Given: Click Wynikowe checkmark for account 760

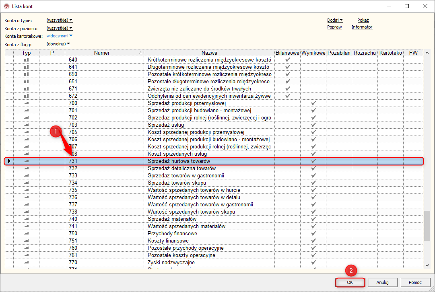Looking at the screenshot, I should click(313, 248).
